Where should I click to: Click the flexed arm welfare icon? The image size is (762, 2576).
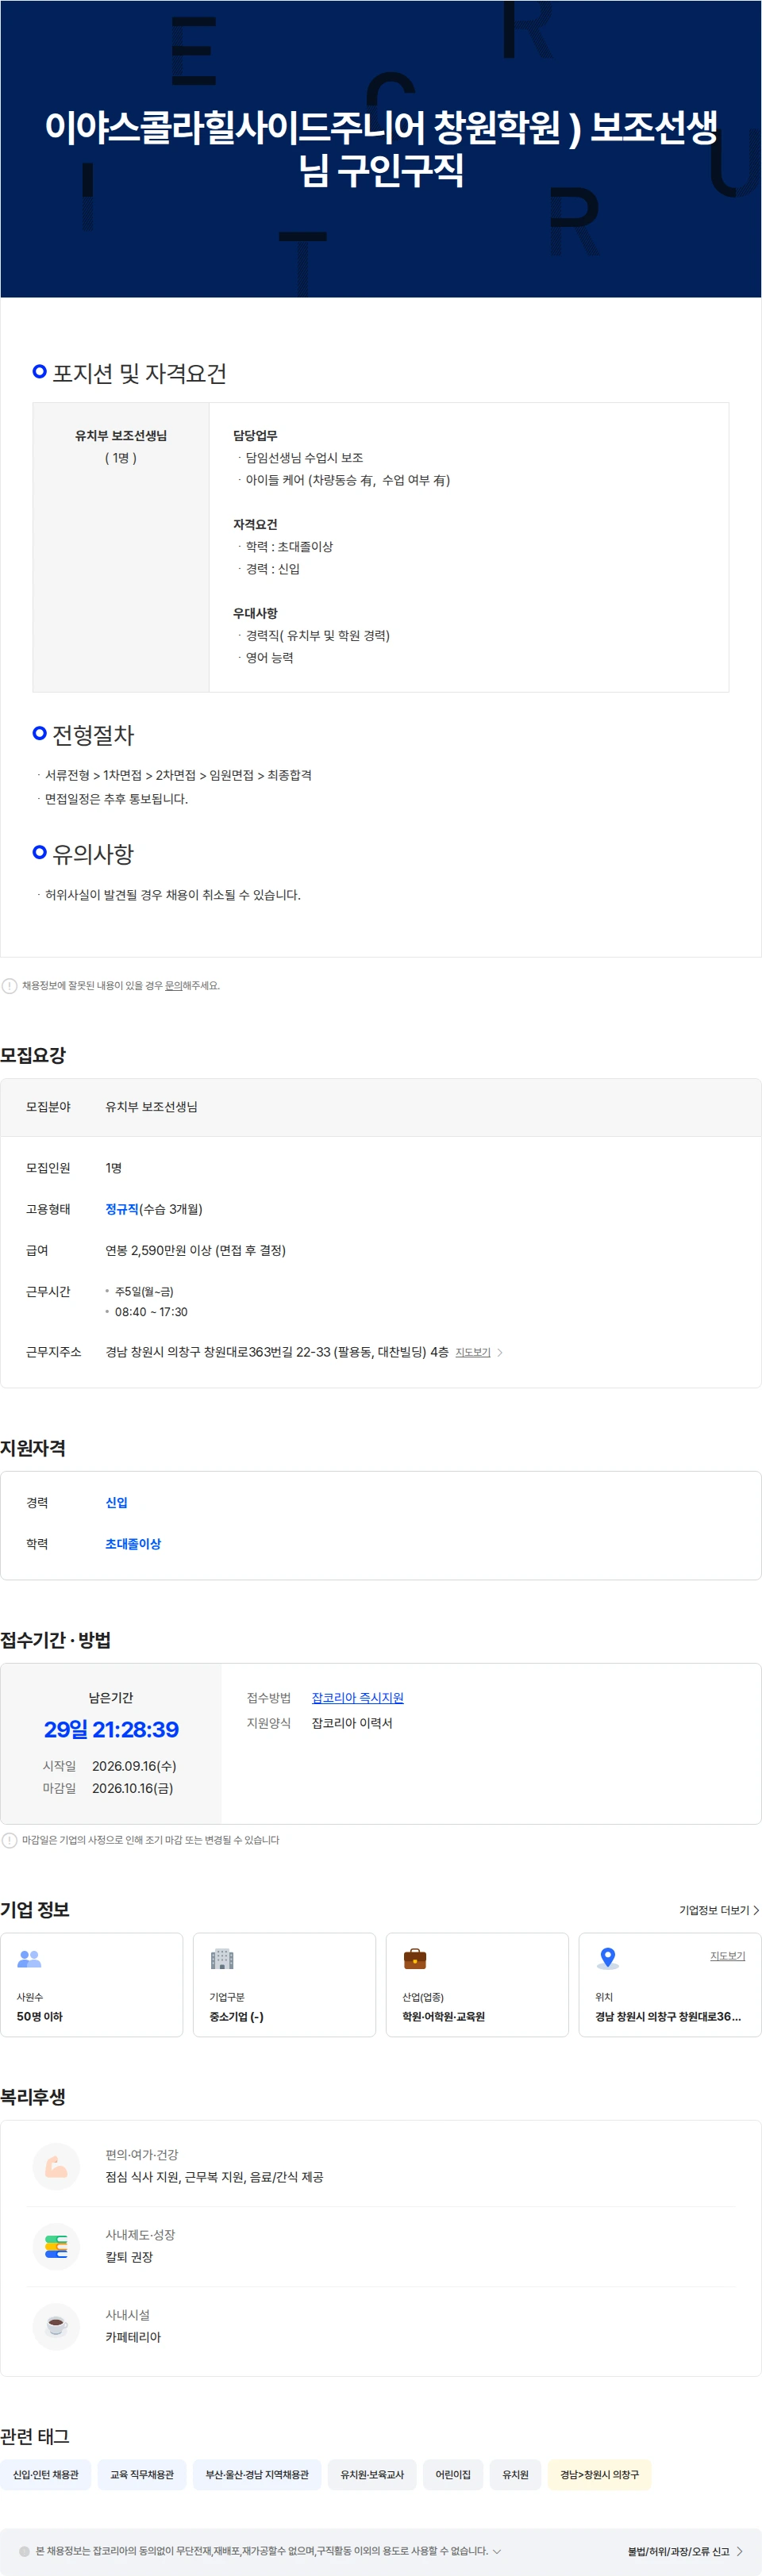click(56, 2166)
